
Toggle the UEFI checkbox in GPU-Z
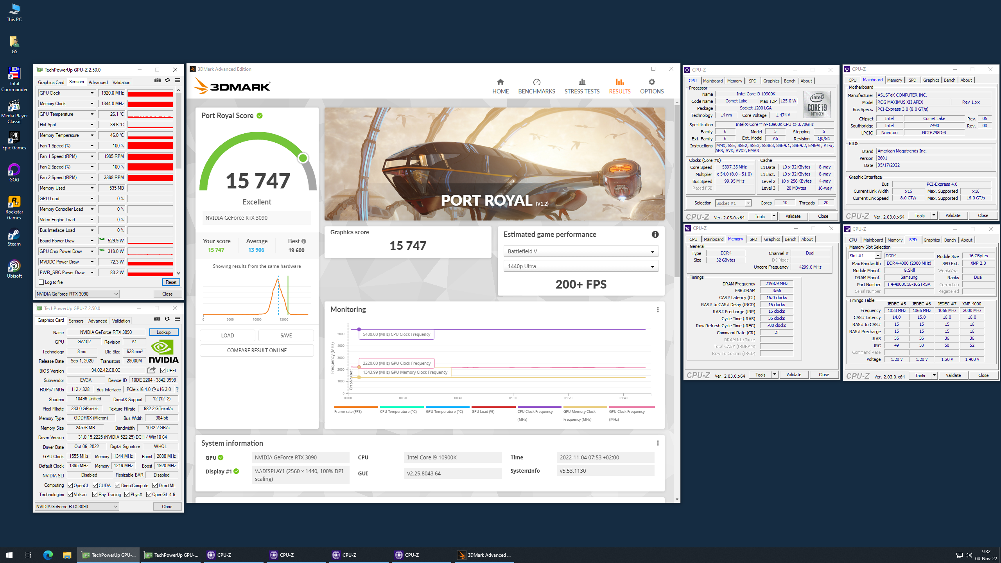(163, 370)
